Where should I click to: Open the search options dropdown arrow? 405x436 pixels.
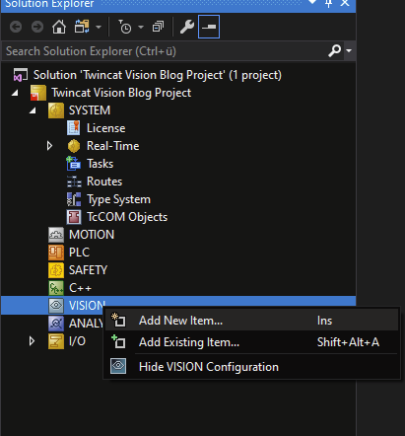coord(349,51)
